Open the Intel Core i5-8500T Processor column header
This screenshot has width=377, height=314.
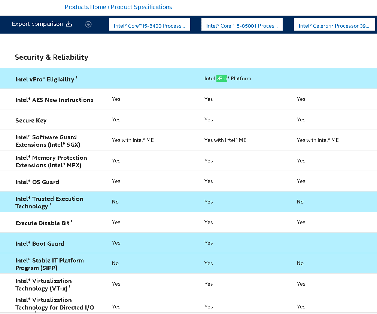242,25
